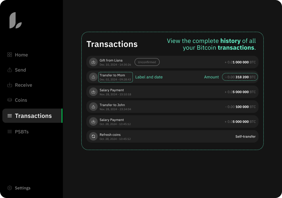
Task: Click the PSBTs list icon
Action: (9, 132)
